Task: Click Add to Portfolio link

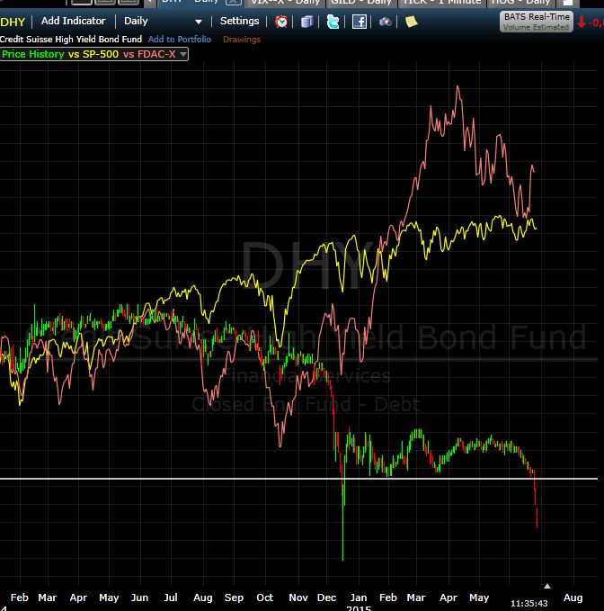Action: (180, 40)
